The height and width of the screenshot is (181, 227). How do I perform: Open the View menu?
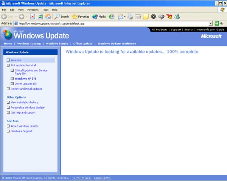click(21, 10)
